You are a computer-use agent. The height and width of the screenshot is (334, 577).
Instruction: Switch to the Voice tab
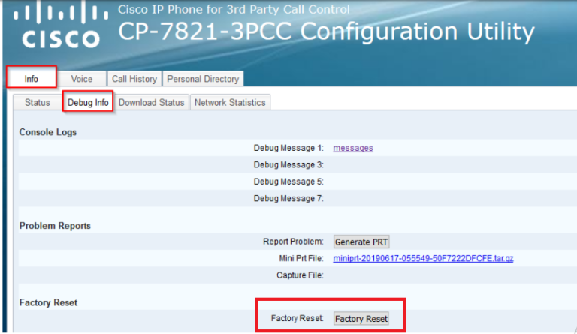pyautogui.click(x=81, y=79)
